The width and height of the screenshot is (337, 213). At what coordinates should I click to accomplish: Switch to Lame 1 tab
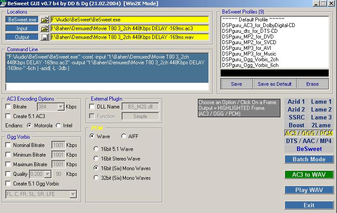point(321,101)
